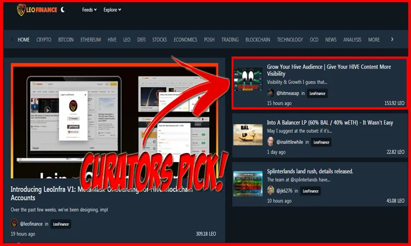This screenshot has height=246, width=411.
Task: Select the BITCOIN tab
Action: 66,40
